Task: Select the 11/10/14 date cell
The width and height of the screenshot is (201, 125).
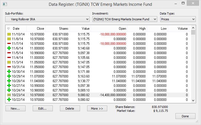Action: [18, 34]
